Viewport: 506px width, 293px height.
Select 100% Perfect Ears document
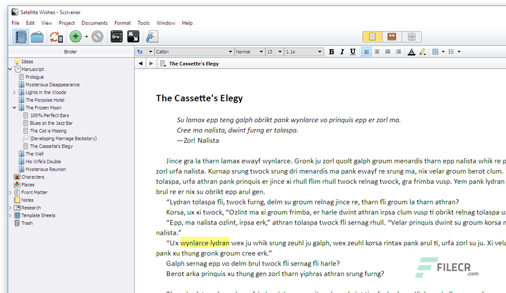pyautogui.click(x=46, y=115)
